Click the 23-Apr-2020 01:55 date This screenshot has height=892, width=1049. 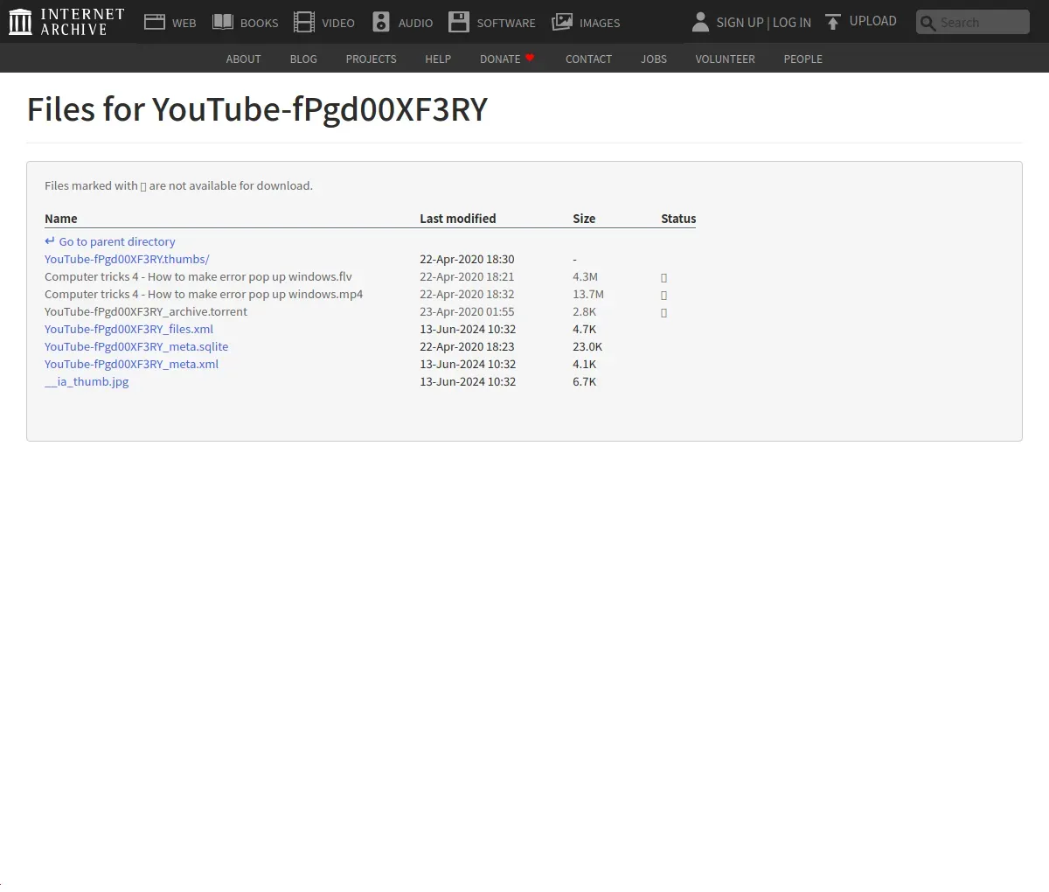pyautogui.click(x=467, y=311)
